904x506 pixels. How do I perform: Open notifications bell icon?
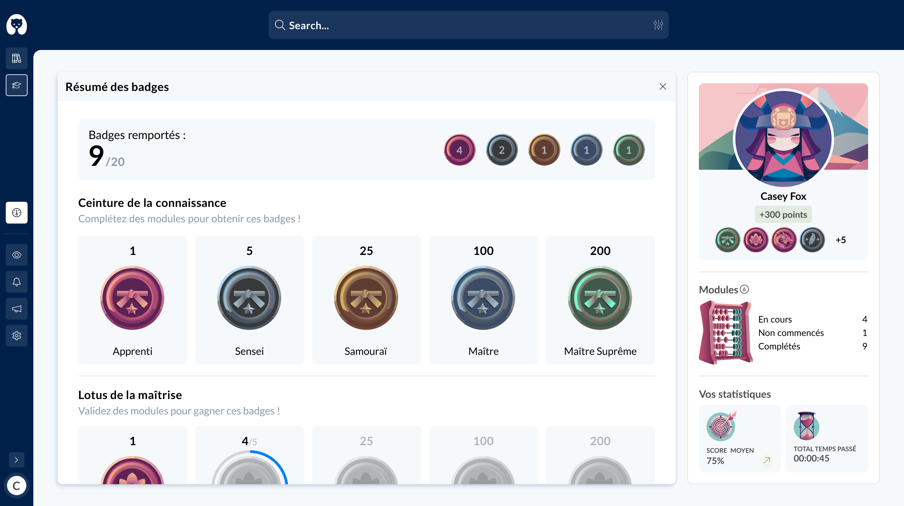[16, 282]
